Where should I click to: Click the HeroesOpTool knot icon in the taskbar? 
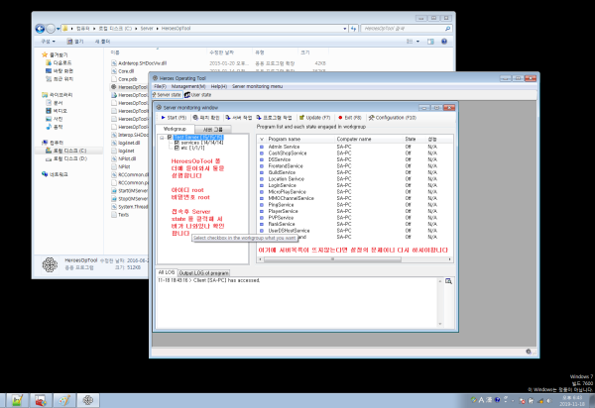pyautogui.click(x=88, y=400)
